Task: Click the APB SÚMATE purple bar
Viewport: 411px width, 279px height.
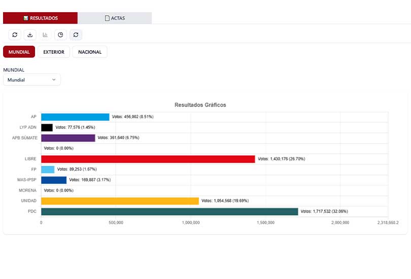Action: pos(68,137)
